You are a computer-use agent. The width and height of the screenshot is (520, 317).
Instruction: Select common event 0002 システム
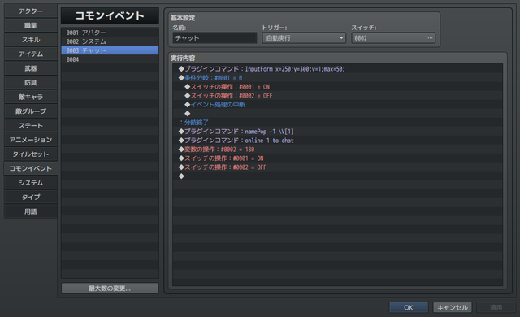(110, 41)
